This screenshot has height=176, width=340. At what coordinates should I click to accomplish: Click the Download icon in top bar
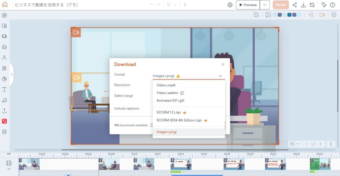[x=303, y=5]
